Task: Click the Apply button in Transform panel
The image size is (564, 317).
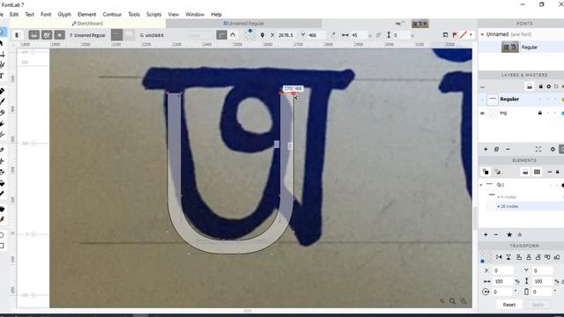Action: pos(538,305)
